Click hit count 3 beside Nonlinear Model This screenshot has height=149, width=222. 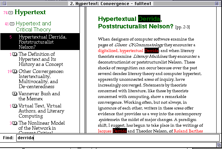[10, 123]
